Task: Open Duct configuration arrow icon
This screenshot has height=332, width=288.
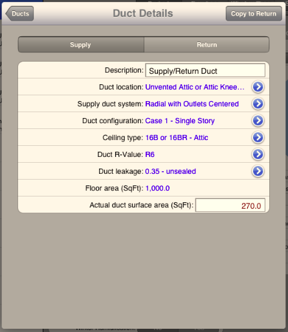Action: [258, 121]
